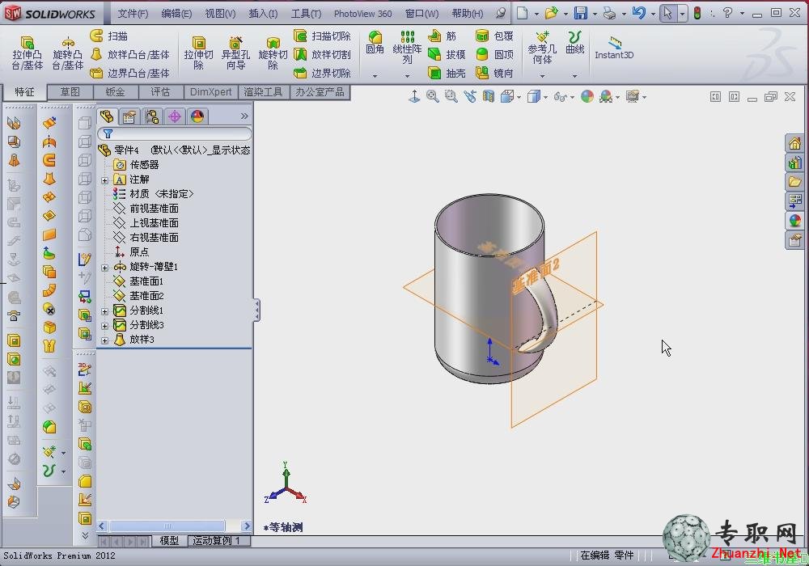Open the SolidWorks Resources home icon in task pane
Image resolution: width=809 pixels, height=566 pixels.
click(794, 143)
